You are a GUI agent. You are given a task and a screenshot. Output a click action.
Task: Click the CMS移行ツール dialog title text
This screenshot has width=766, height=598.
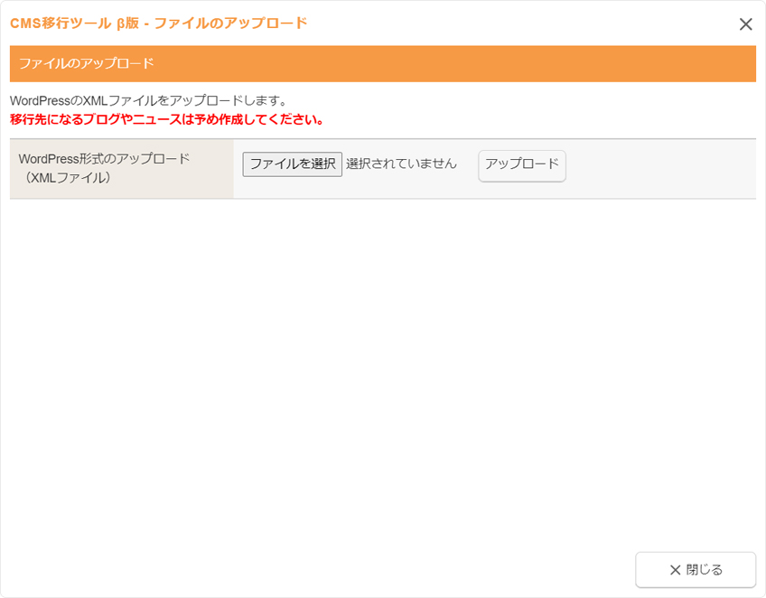coord(61,23)
